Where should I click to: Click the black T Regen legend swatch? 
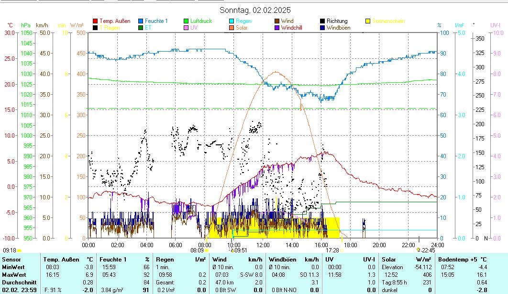coord(95,28)
